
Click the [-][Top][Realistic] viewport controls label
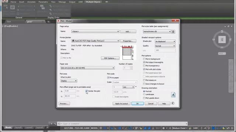point(10,26)
